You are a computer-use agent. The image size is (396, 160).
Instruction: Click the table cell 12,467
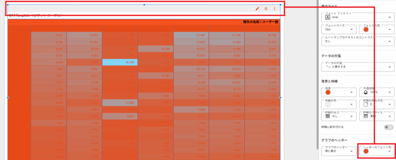pyautogui.click(x=191, y=35)
